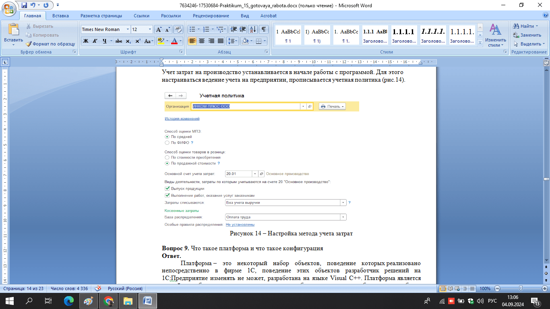This screenshot has height=309, width=550.
Task: Open the Paragraph (Абзац) dialog launcher
Action: click(x=267, y=52)
